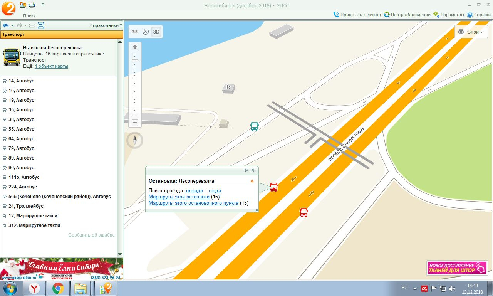Select route 24, Троллейбус in the list
Screen dimensions: 493x296
26,206
